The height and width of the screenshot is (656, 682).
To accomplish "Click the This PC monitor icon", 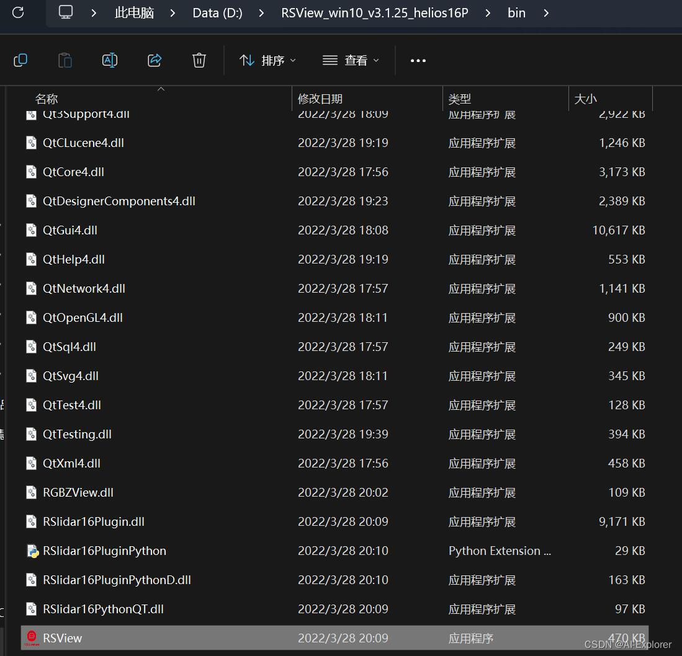I will [66, 12].
